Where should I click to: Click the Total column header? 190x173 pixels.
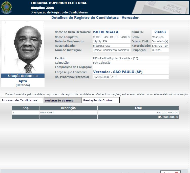pyautogui.click(x=138, y=108)
